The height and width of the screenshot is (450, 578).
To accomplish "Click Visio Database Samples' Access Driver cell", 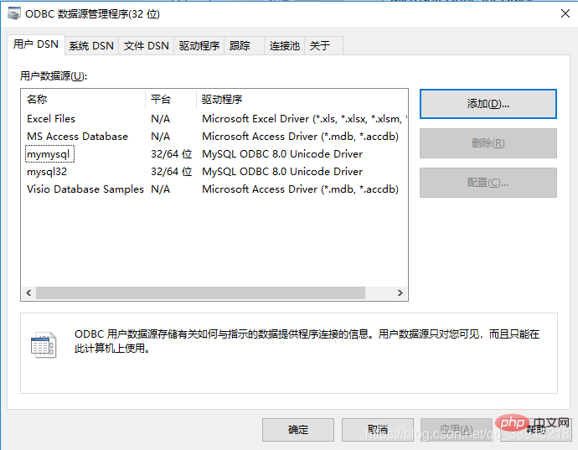I will click(300, 189).
